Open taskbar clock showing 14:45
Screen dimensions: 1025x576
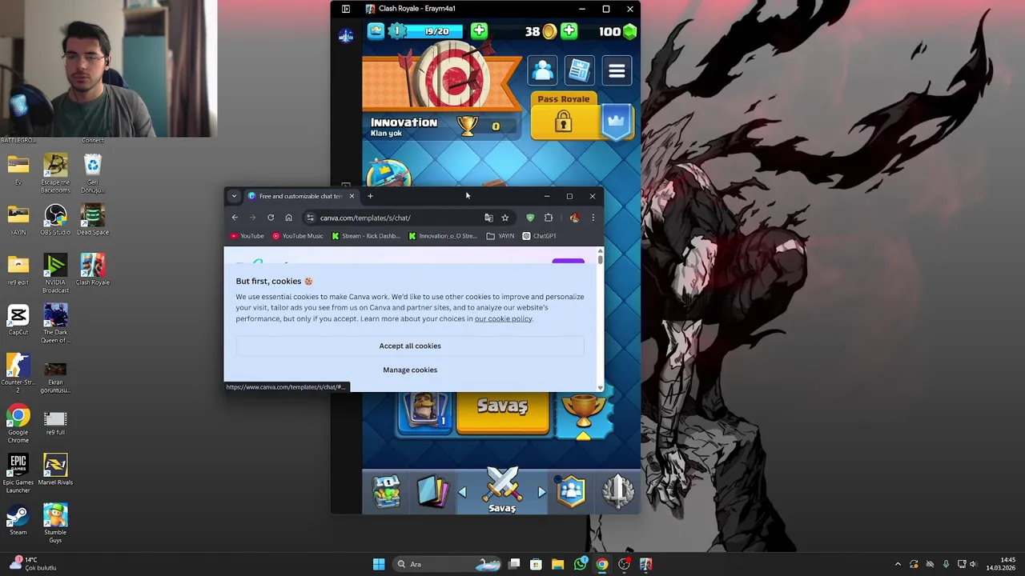point(1001,564)
